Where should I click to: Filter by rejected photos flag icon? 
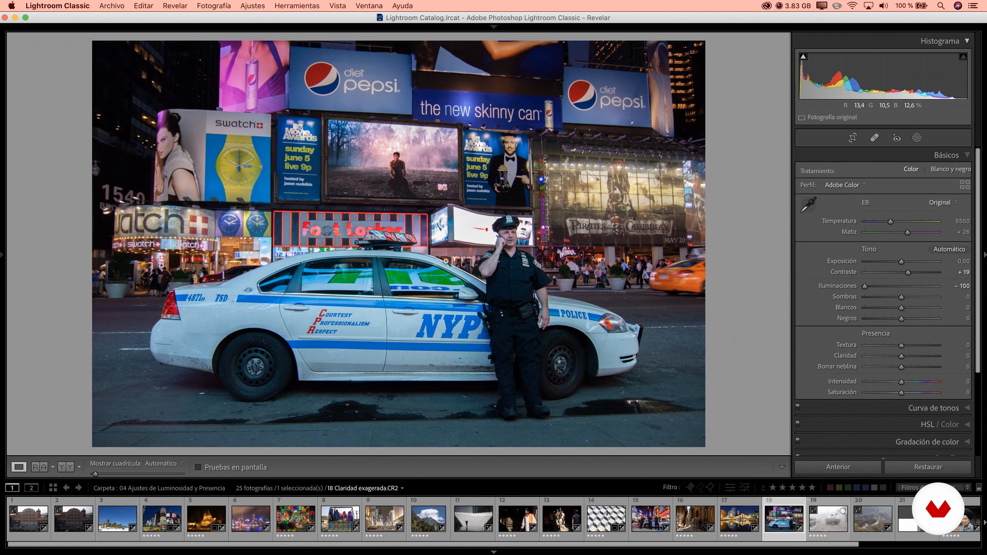pyautogui.click(x=710, y=487)
